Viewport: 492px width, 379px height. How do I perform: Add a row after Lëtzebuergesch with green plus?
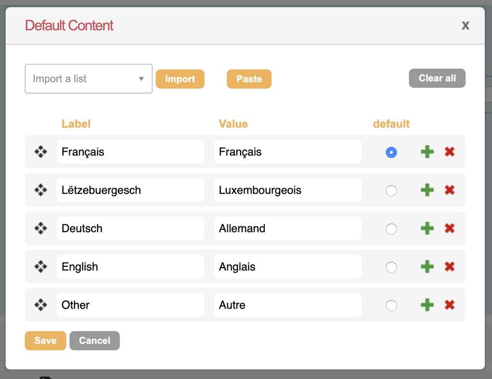coord(427,190)
